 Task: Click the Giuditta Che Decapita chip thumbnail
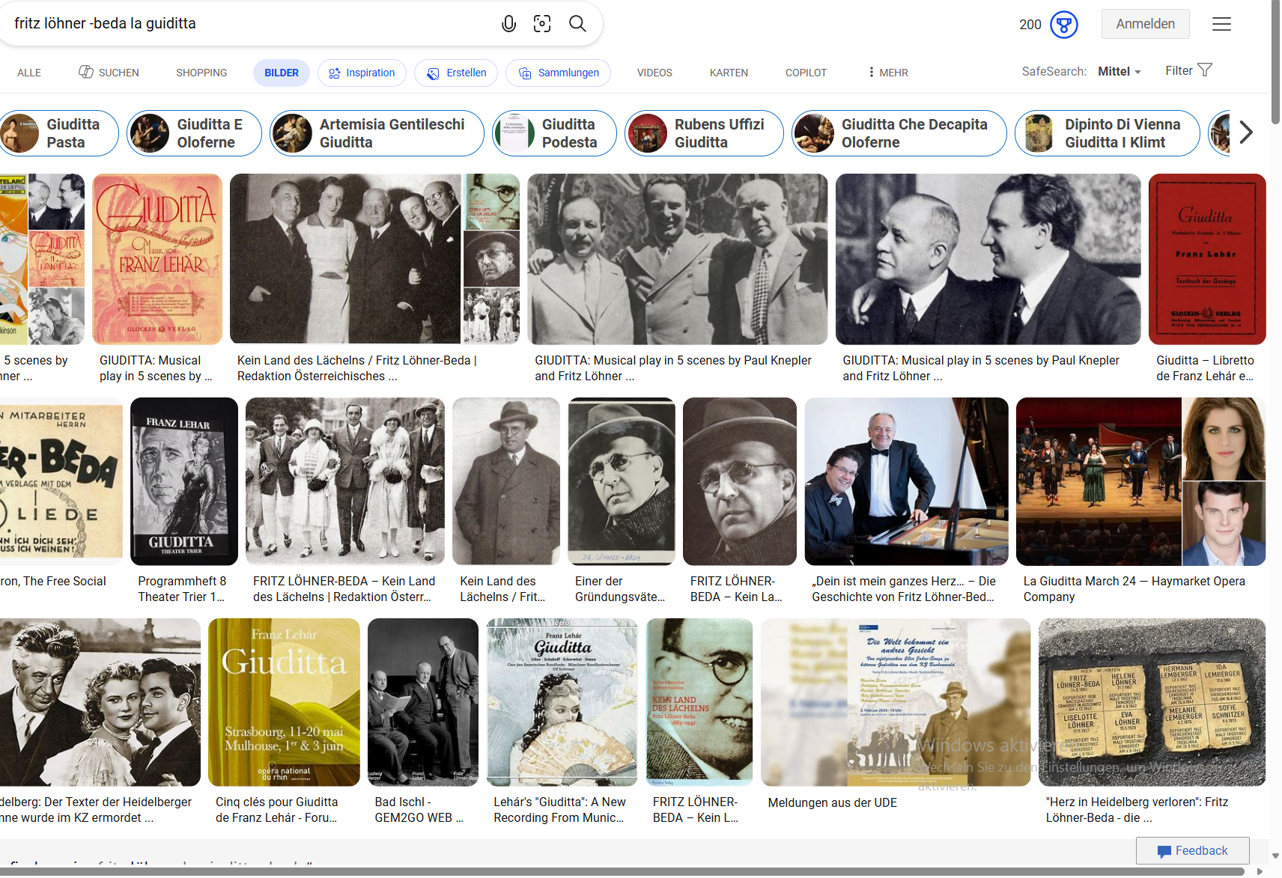tap(815, 133)
